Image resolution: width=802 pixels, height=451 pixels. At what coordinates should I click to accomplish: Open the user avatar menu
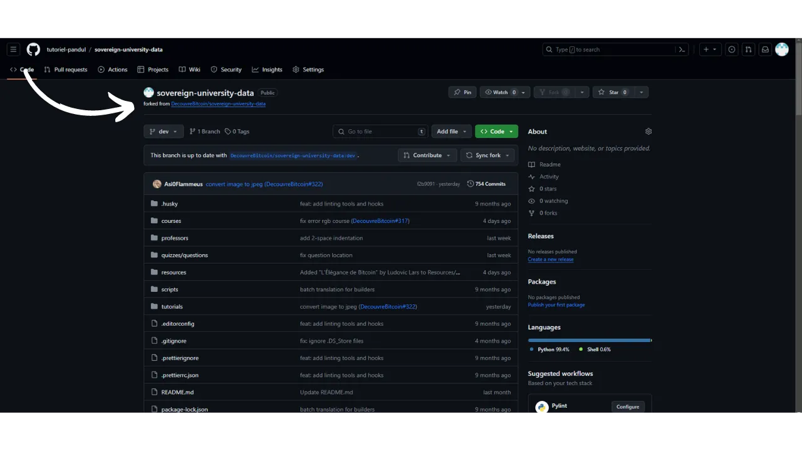(x=782, y=49)
